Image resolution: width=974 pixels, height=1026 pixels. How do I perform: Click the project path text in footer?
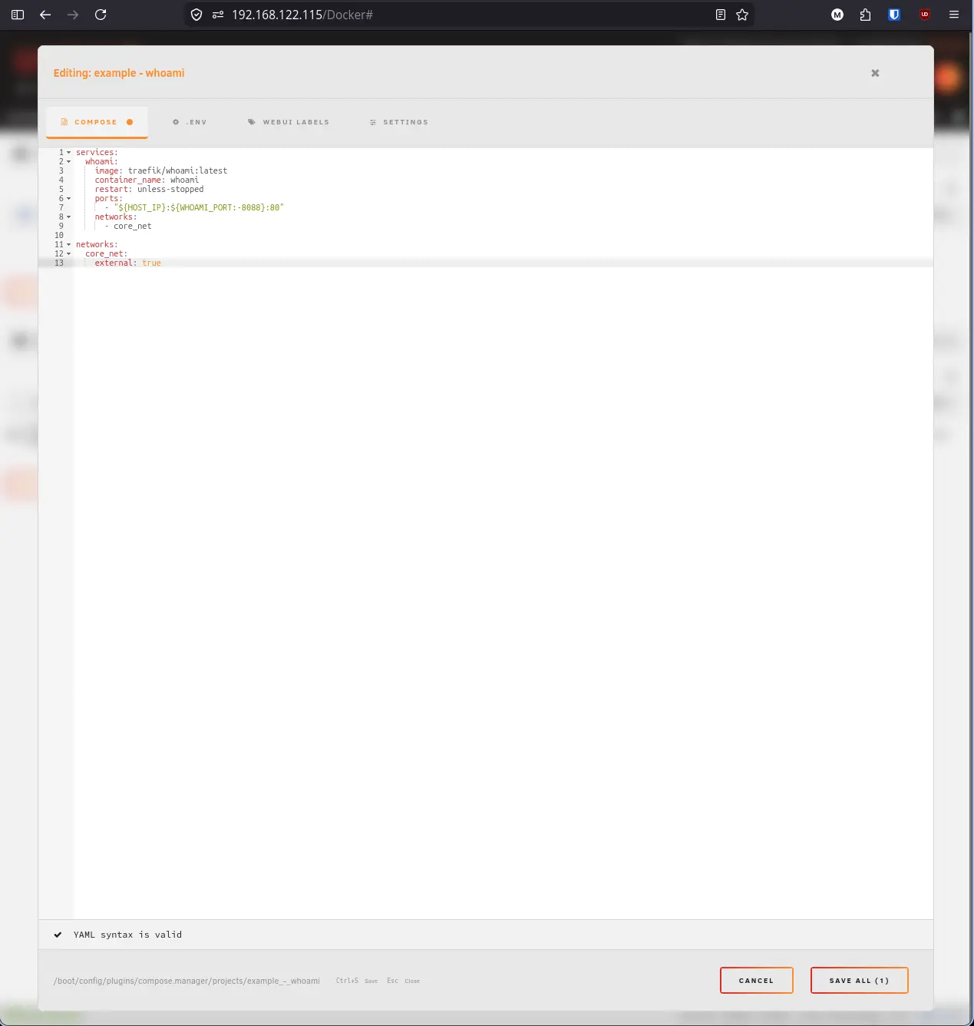pyautogui.click(x=187, y=981)
